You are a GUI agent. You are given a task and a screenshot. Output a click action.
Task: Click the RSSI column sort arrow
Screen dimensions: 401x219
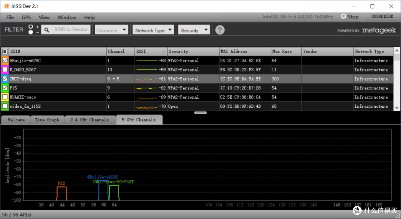[163, 52]
